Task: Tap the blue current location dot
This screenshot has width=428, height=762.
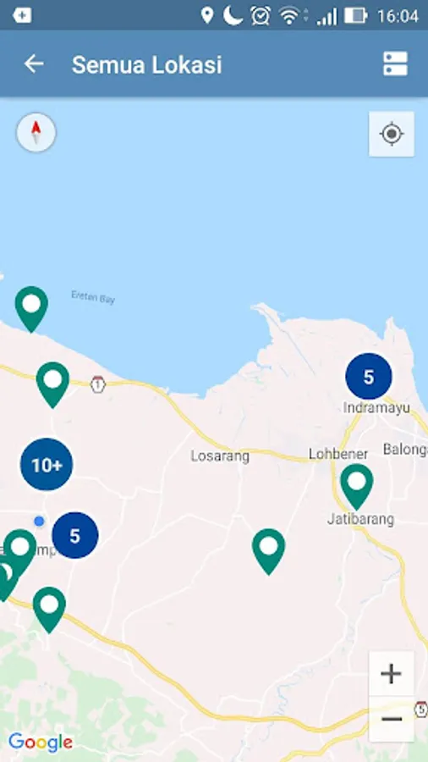Action: (39, 522)
